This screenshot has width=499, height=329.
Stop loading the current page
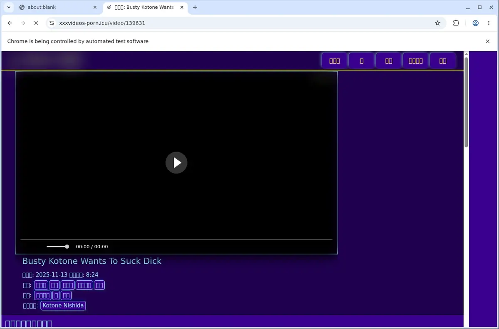36,23
